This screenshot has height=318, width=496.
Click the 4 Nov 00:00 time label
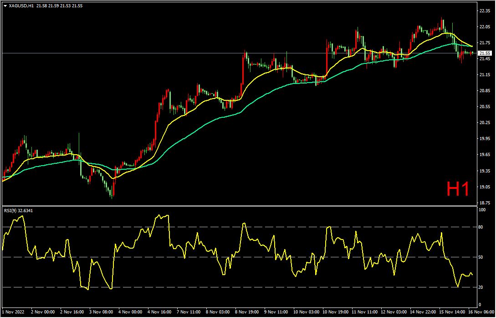coord(130,312)
